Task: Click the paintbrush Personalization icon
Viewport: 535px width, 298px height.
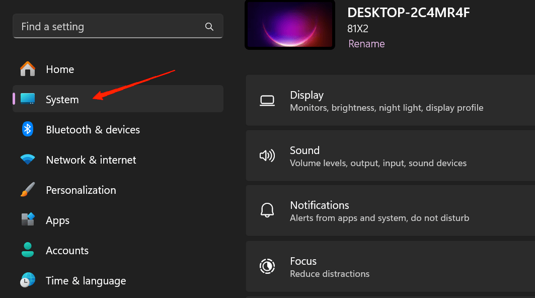Action: 28,190
